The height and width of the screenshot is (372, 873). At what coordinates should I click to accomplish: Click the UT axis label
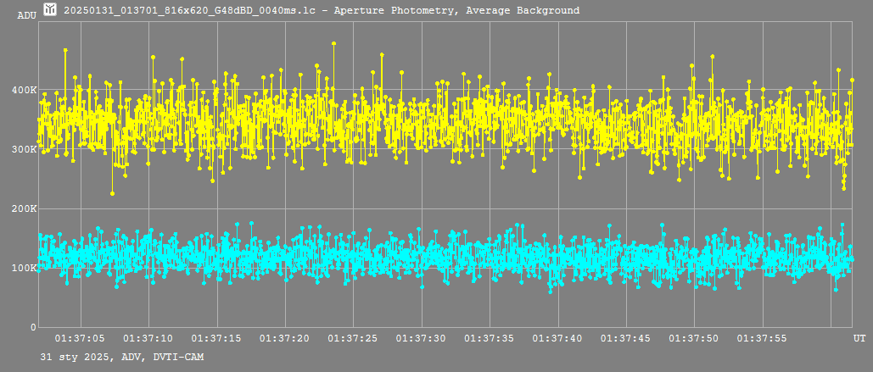(x=859, y=338)
